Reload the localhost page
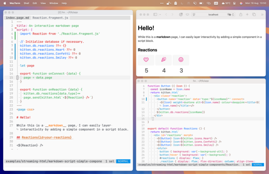This screenshot has height=174, width=269. tap(233, 14)
